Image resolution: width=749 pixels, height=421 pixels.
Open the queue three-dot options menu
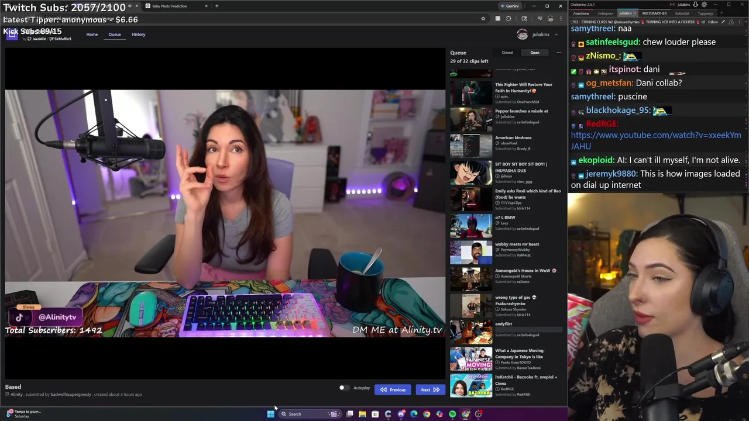click(x=558, y=53)
